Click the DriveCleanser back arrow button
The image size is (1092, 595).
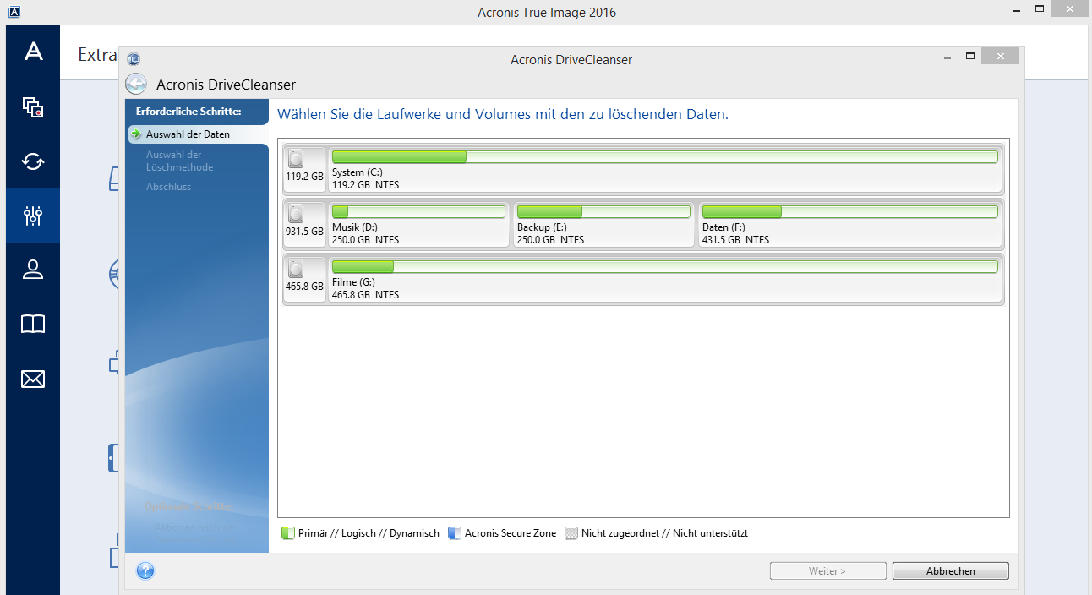pyautogui.click(x=135, y=85)
